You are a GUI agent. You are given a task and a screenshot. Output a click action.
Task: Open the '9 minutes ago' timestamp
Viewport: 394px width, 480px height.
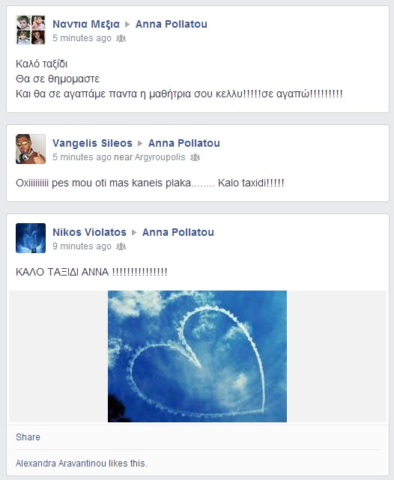(x=82, y=246)
